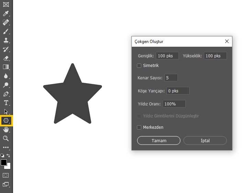This screenshot has height=193, width=242.
Task: Select the Dodge tool
Action: tap(6, 85)
